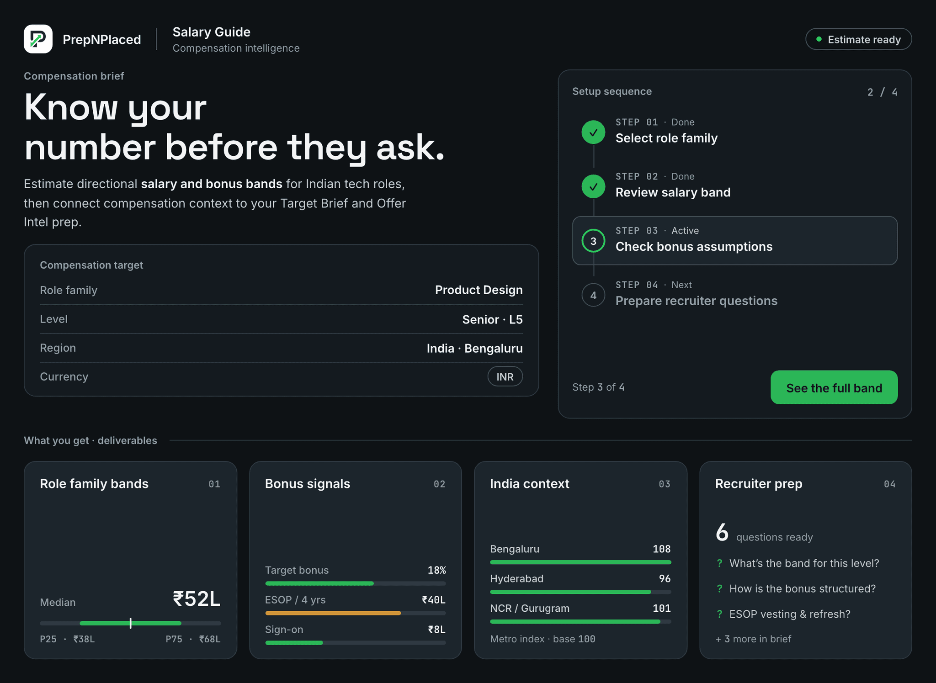Open the Bonus signals card title

pyautogui.click(x=308, y=484)
